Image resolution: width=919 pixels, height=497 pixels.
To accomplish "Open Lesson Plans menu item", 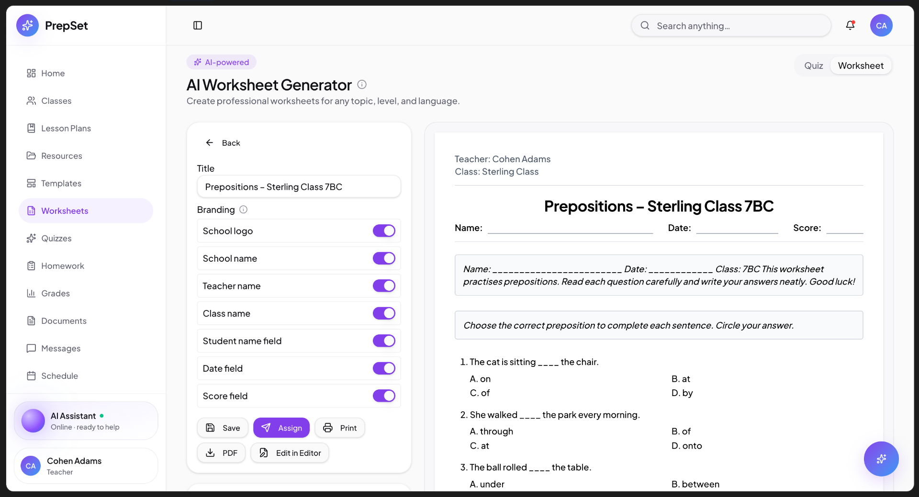I will pos(86,128).
